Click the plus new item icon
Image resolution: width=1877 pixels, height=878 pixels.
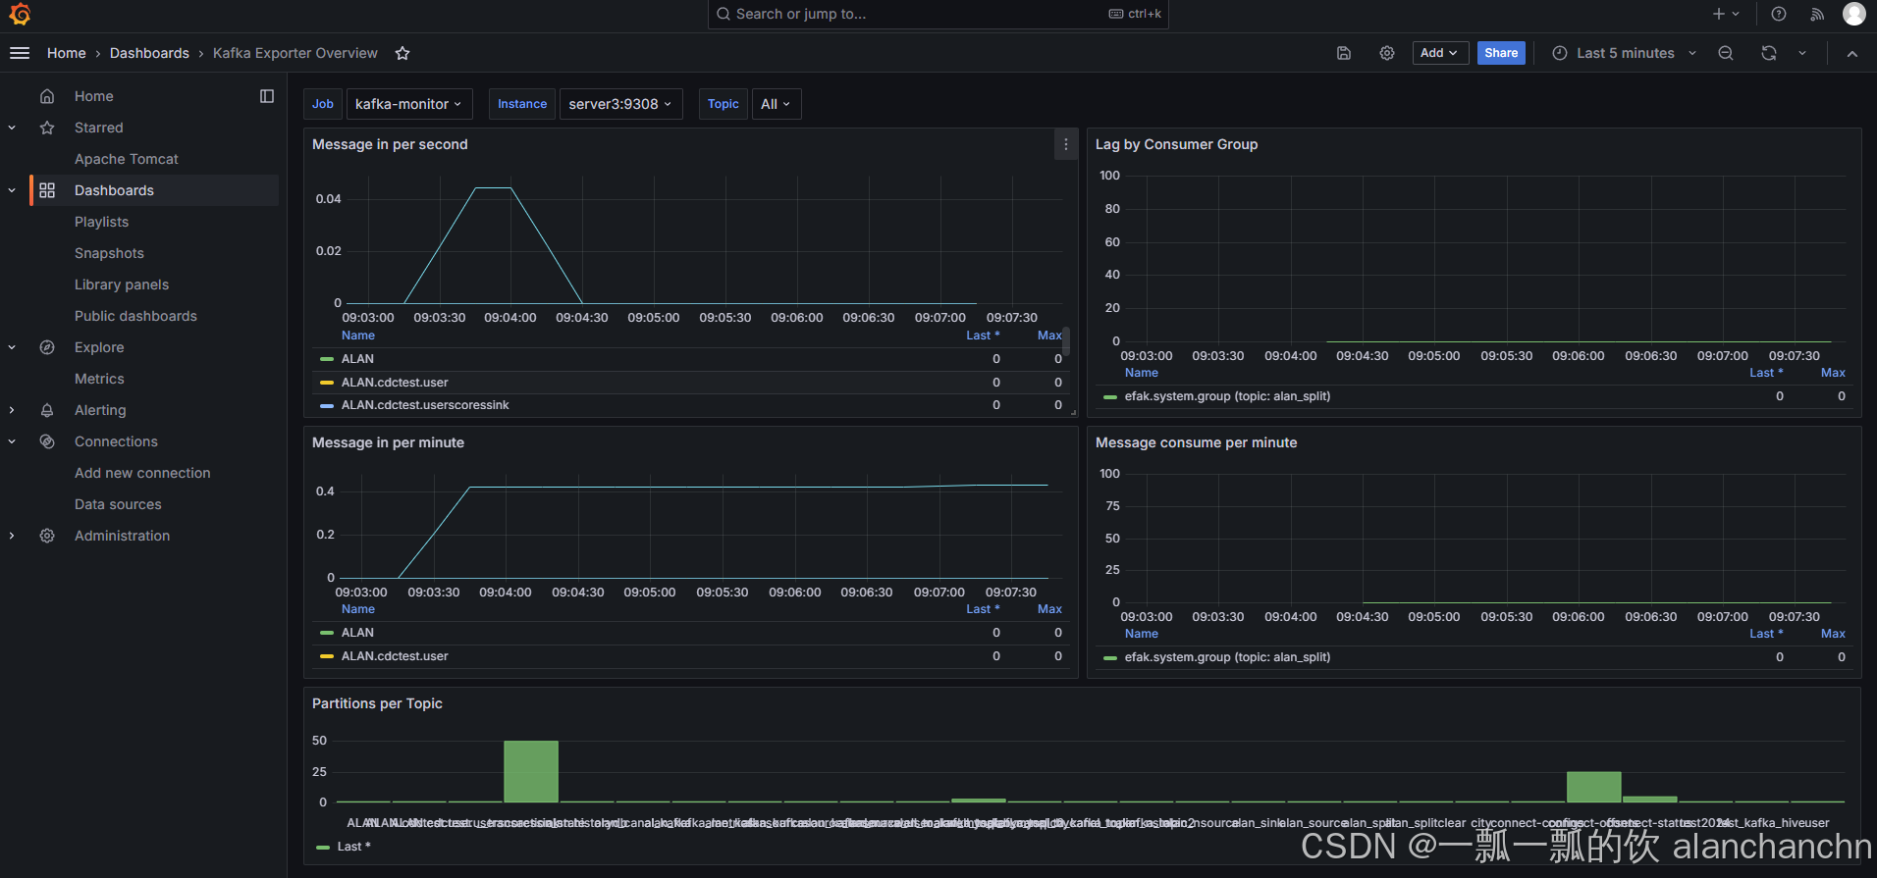pyautogui.click(x=1719, y=14)
